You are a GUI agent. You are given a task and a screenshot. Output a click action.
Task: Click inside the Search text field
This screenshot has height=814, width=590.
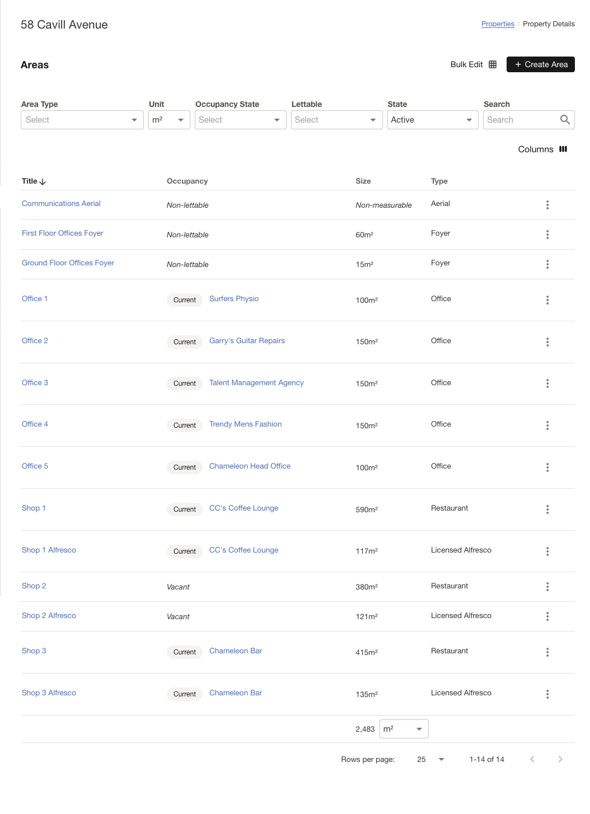(x=521, y=119)
